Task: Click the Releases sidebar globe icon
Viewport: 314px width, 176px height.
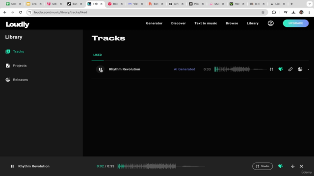Action: (8, 80)
